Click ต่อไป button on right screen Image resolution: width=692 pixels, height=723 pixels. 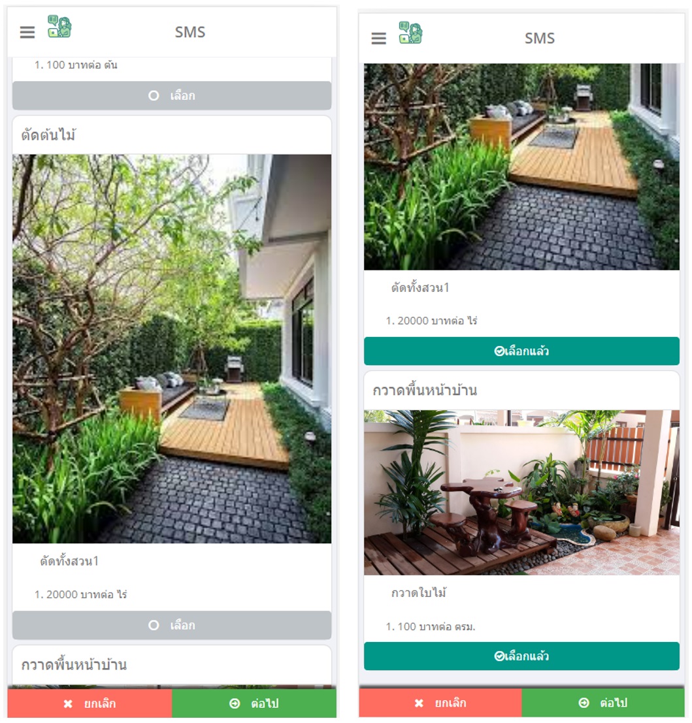603,703
